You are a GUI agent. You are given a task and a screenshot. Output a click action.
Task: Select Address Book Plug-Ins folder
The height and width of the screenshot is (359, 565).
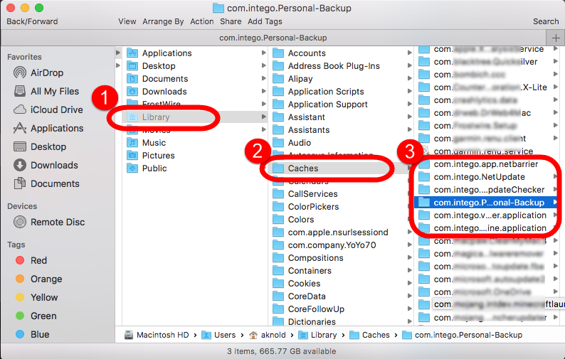point(326,66)
